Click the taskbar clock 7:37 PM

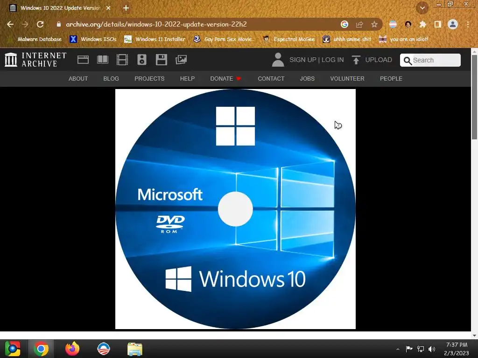(x=457, y=349)
